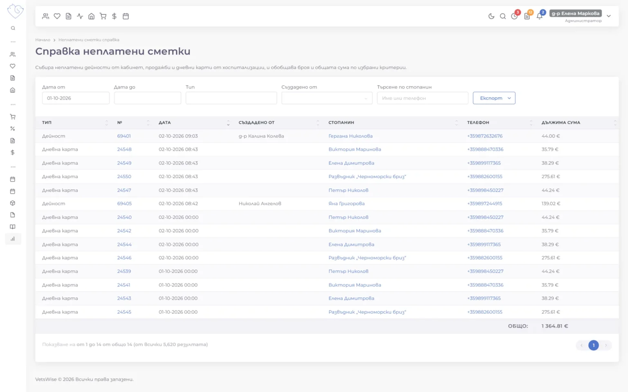The width and height of the screenshot is (628, 392).
Task: Click creator name Николай Ангелов
Action: point(260,203)
